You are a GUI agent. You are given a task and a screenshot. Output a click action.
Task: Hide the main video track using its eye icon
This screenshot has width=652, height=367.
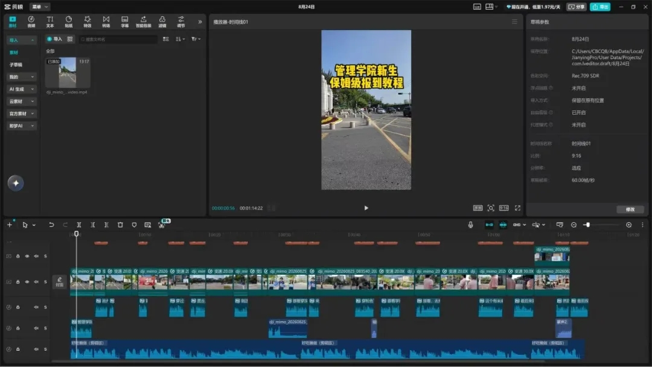(x=27, y=282)
